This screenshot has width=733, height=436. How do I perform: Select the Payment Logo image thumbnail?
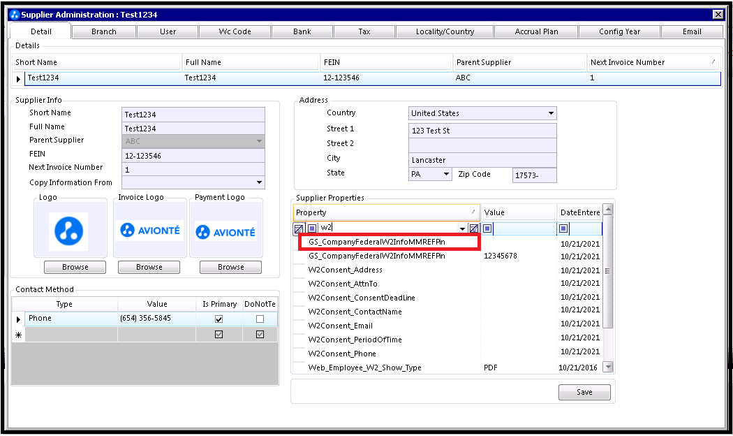[x=226, y=231]
